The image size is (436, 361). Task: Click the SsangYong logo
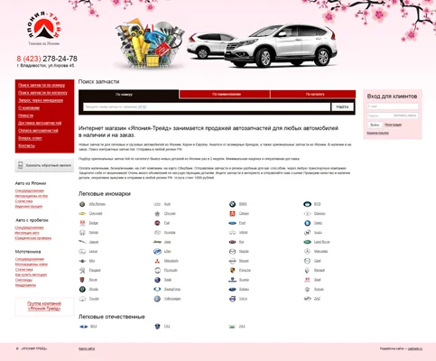(x=157, y=289)
